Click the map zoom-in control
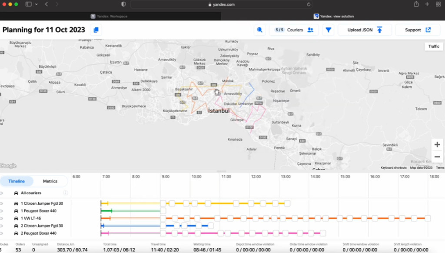Image resolution: width=445 pixels, height=253 pixels. [x=438, y=144]
